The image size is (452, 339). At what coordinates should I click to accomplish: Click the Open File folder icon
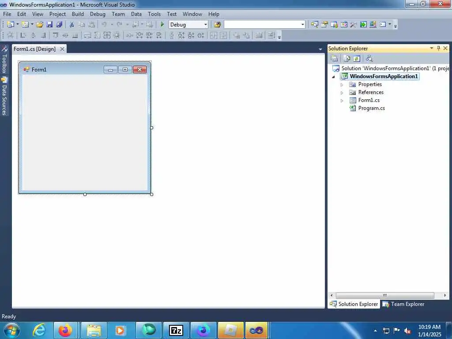(40, 25)
